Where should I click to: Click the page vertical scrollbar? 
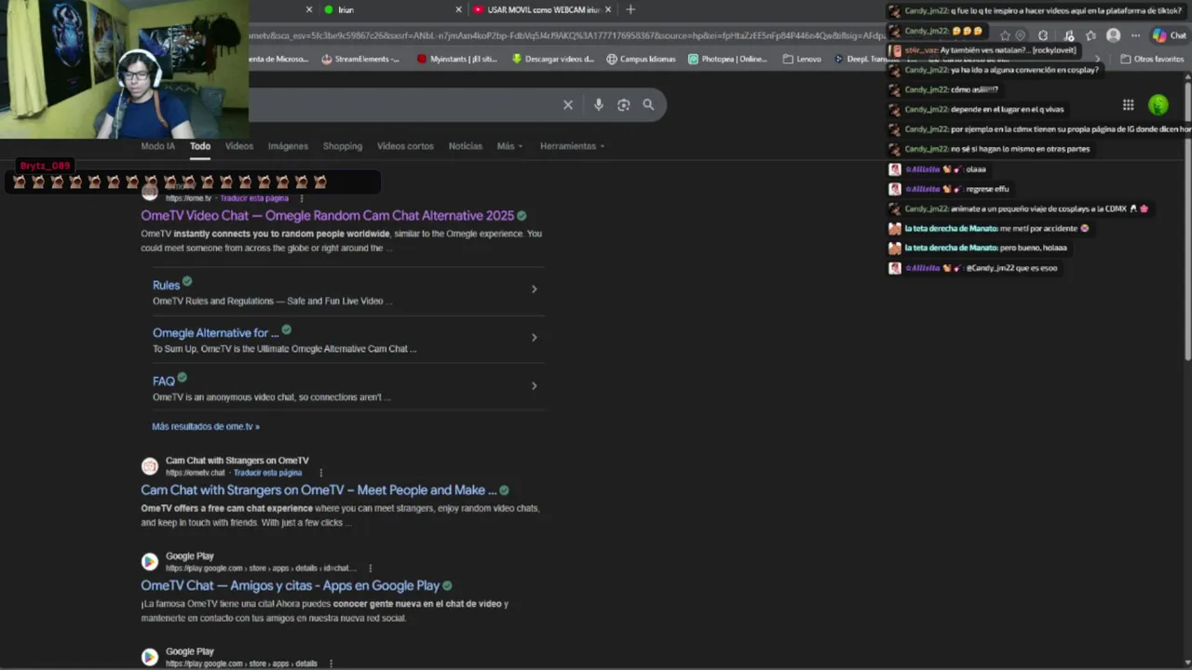[1187, 223]
